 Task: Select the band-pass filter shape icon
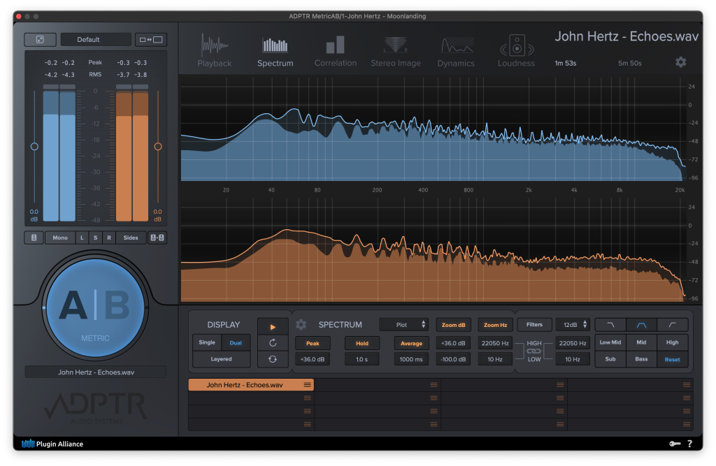click(x=641, y=325)
